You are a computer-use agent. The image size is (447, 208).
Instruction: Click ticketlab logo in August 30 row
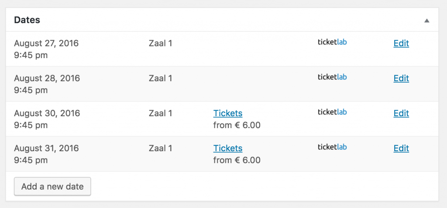point(332,112)
